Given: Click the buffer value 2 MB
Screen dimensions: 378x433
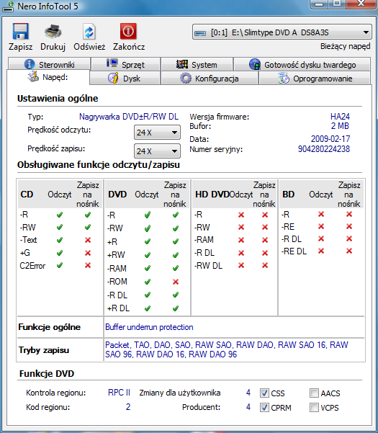Looking at the screenshot, I should point(340,126).
